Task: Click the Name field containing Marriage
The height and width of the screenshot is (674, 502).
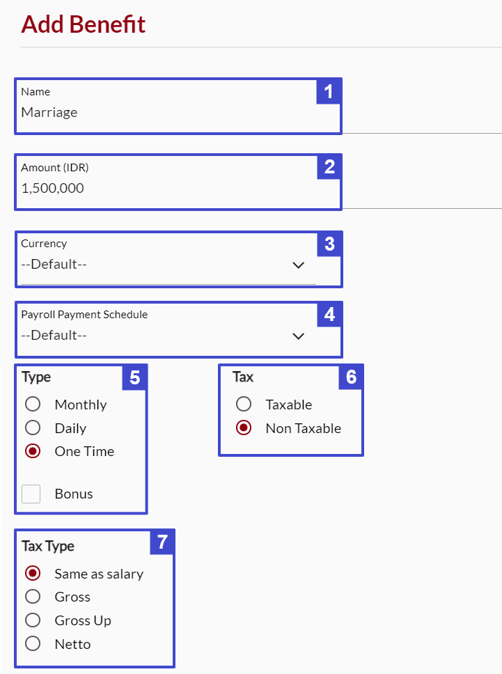Action: click(178, 106)
